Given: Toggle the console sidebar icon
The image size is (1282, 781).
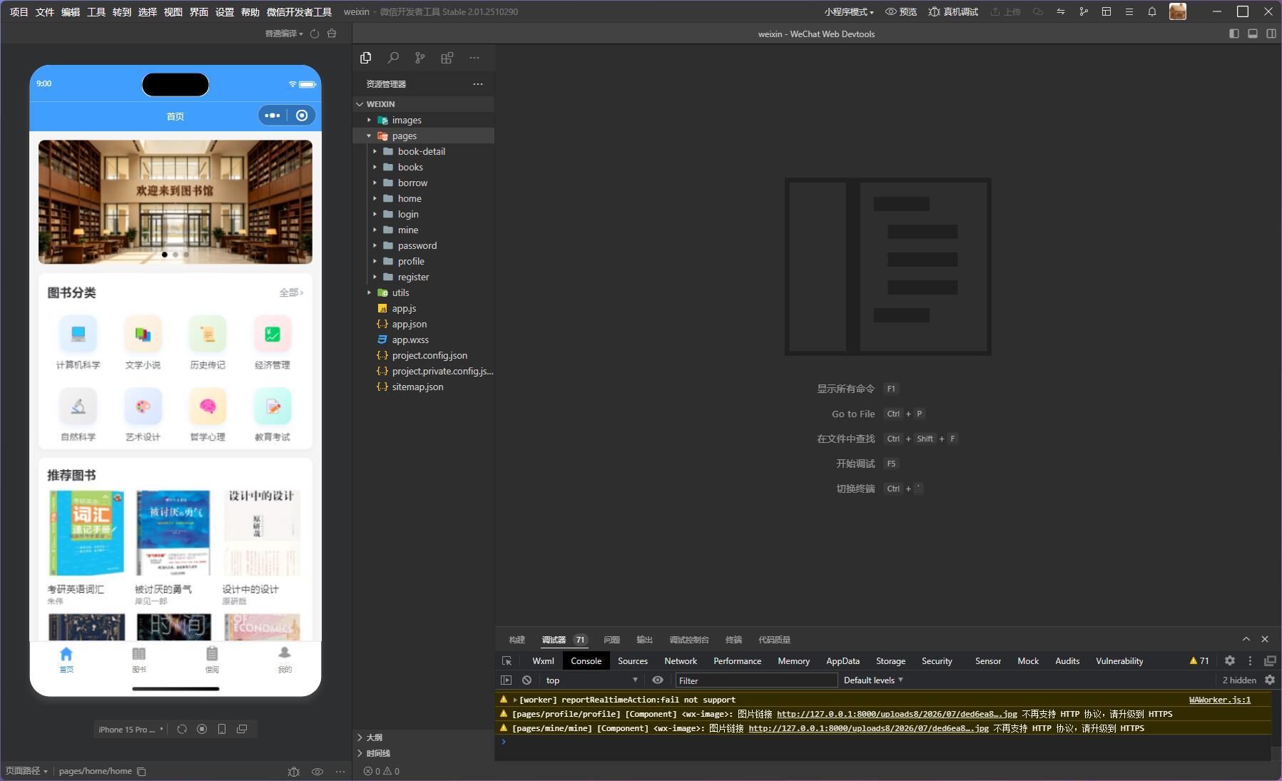Looking at the screenshot, I should pyautogui.click(x=507, y=680).
